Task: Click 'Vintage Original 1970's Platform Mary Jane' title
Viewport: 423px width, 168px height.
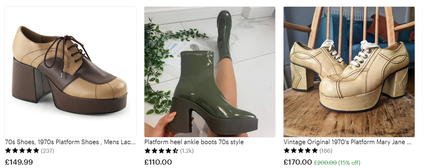Action: click(347, 142)
